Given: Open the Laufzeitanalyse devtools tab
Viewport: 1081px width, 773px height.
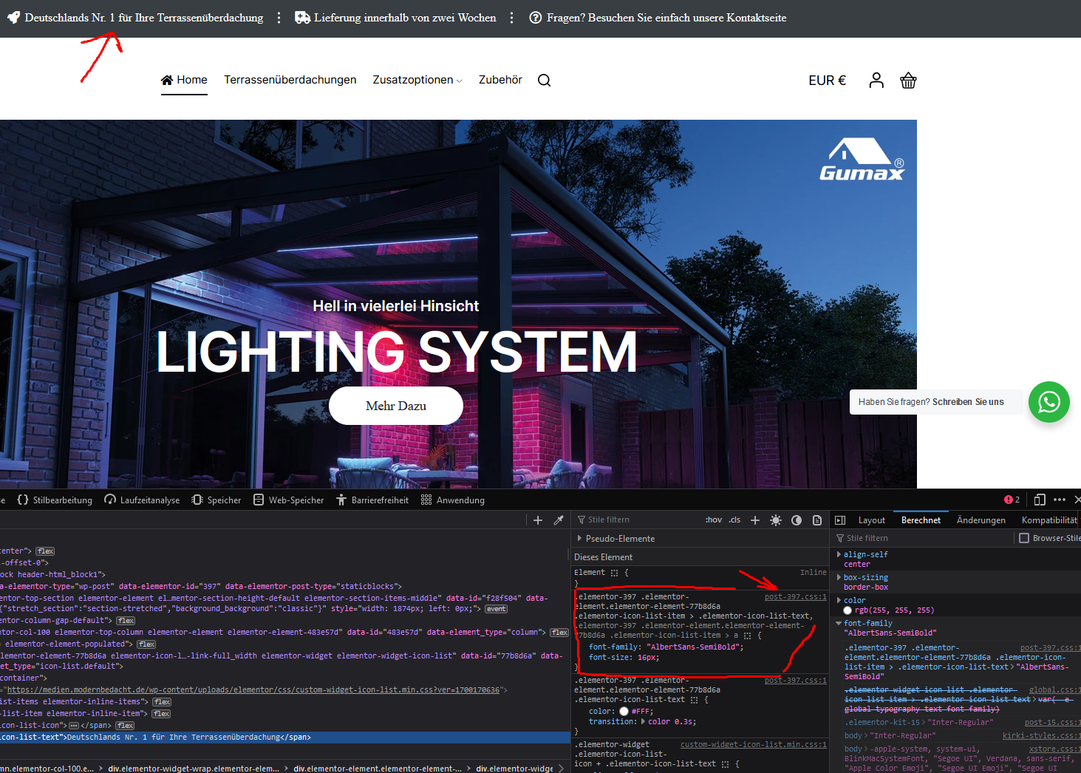Looking at the screenshot, I should [142, 500].
